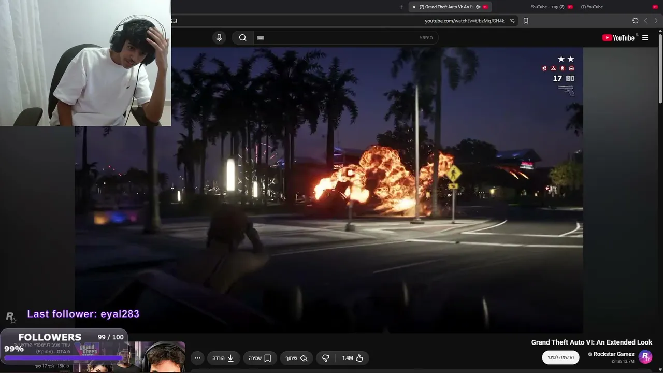The image size is (663, 373).
Task: Go back in the browser history
Action: click(656, 21)
